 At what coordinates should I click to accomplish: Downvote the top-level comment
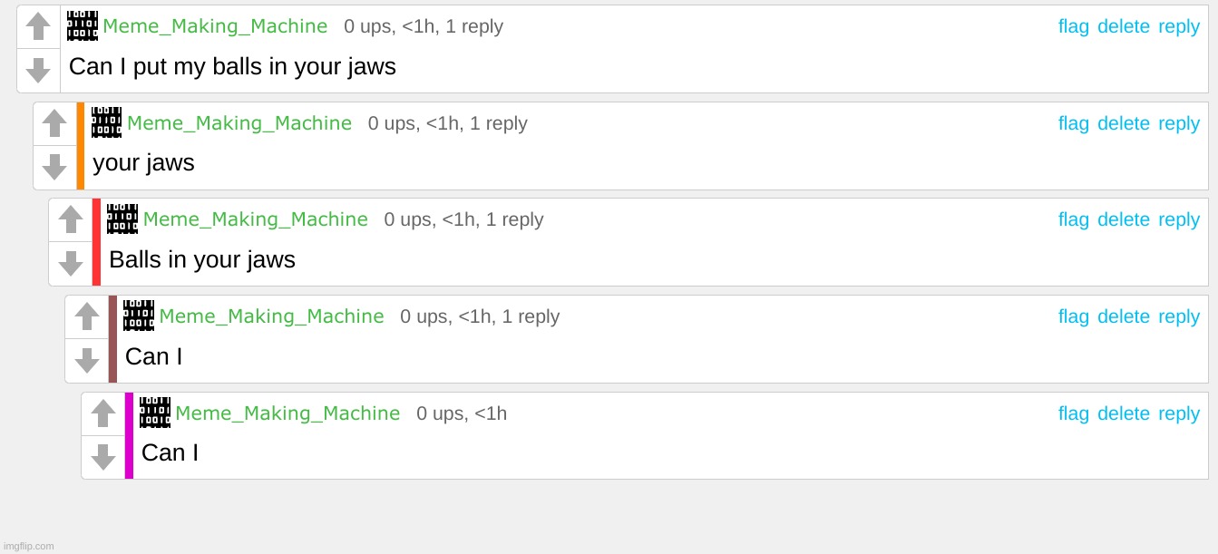(38, 70)
